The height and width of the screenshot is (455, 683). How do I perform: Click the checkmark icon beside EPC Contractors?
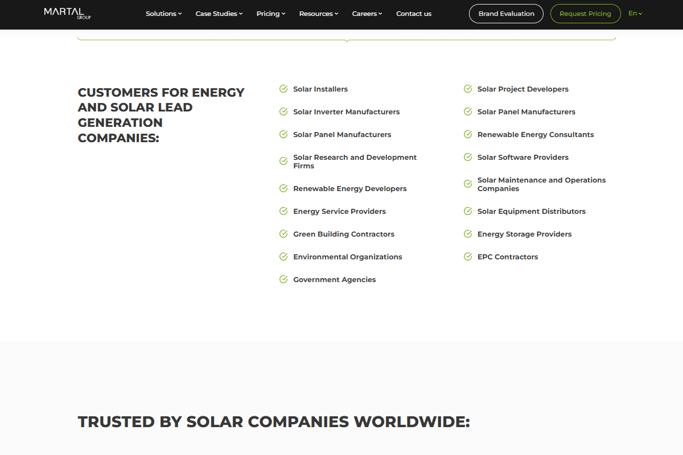[x=468, y=257]
